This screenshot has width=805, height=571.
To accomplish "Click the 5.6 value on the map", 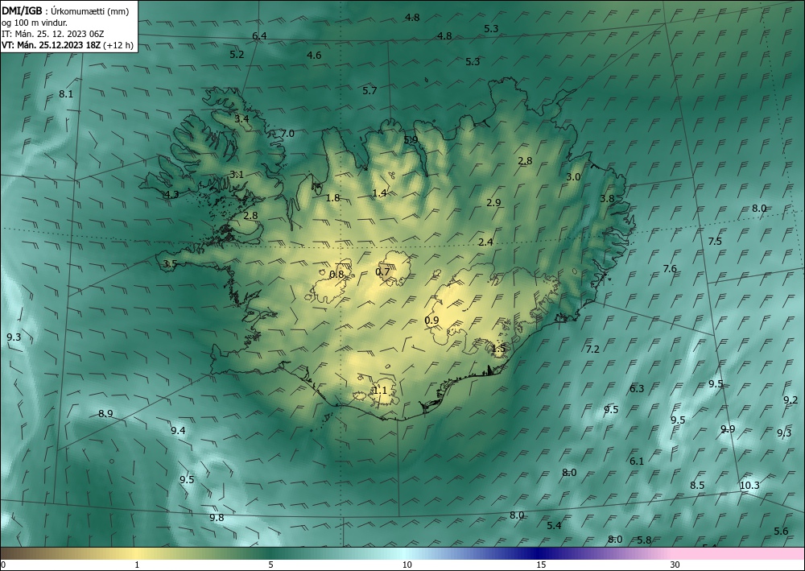I will coord(781,531).
